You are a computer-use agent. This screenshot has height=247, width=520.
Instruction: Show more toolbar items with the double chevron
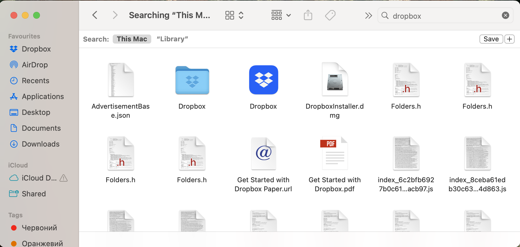pos(368,16)
